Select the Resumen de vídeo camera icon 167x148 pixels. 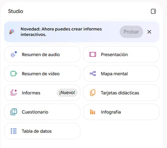coord(14,74)
